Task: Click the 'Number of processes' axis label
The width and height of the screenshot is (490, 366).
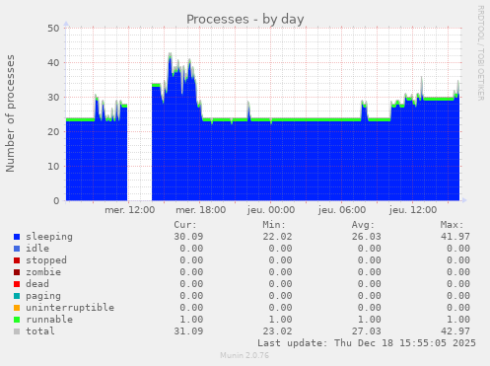Action: pos(10,113)
